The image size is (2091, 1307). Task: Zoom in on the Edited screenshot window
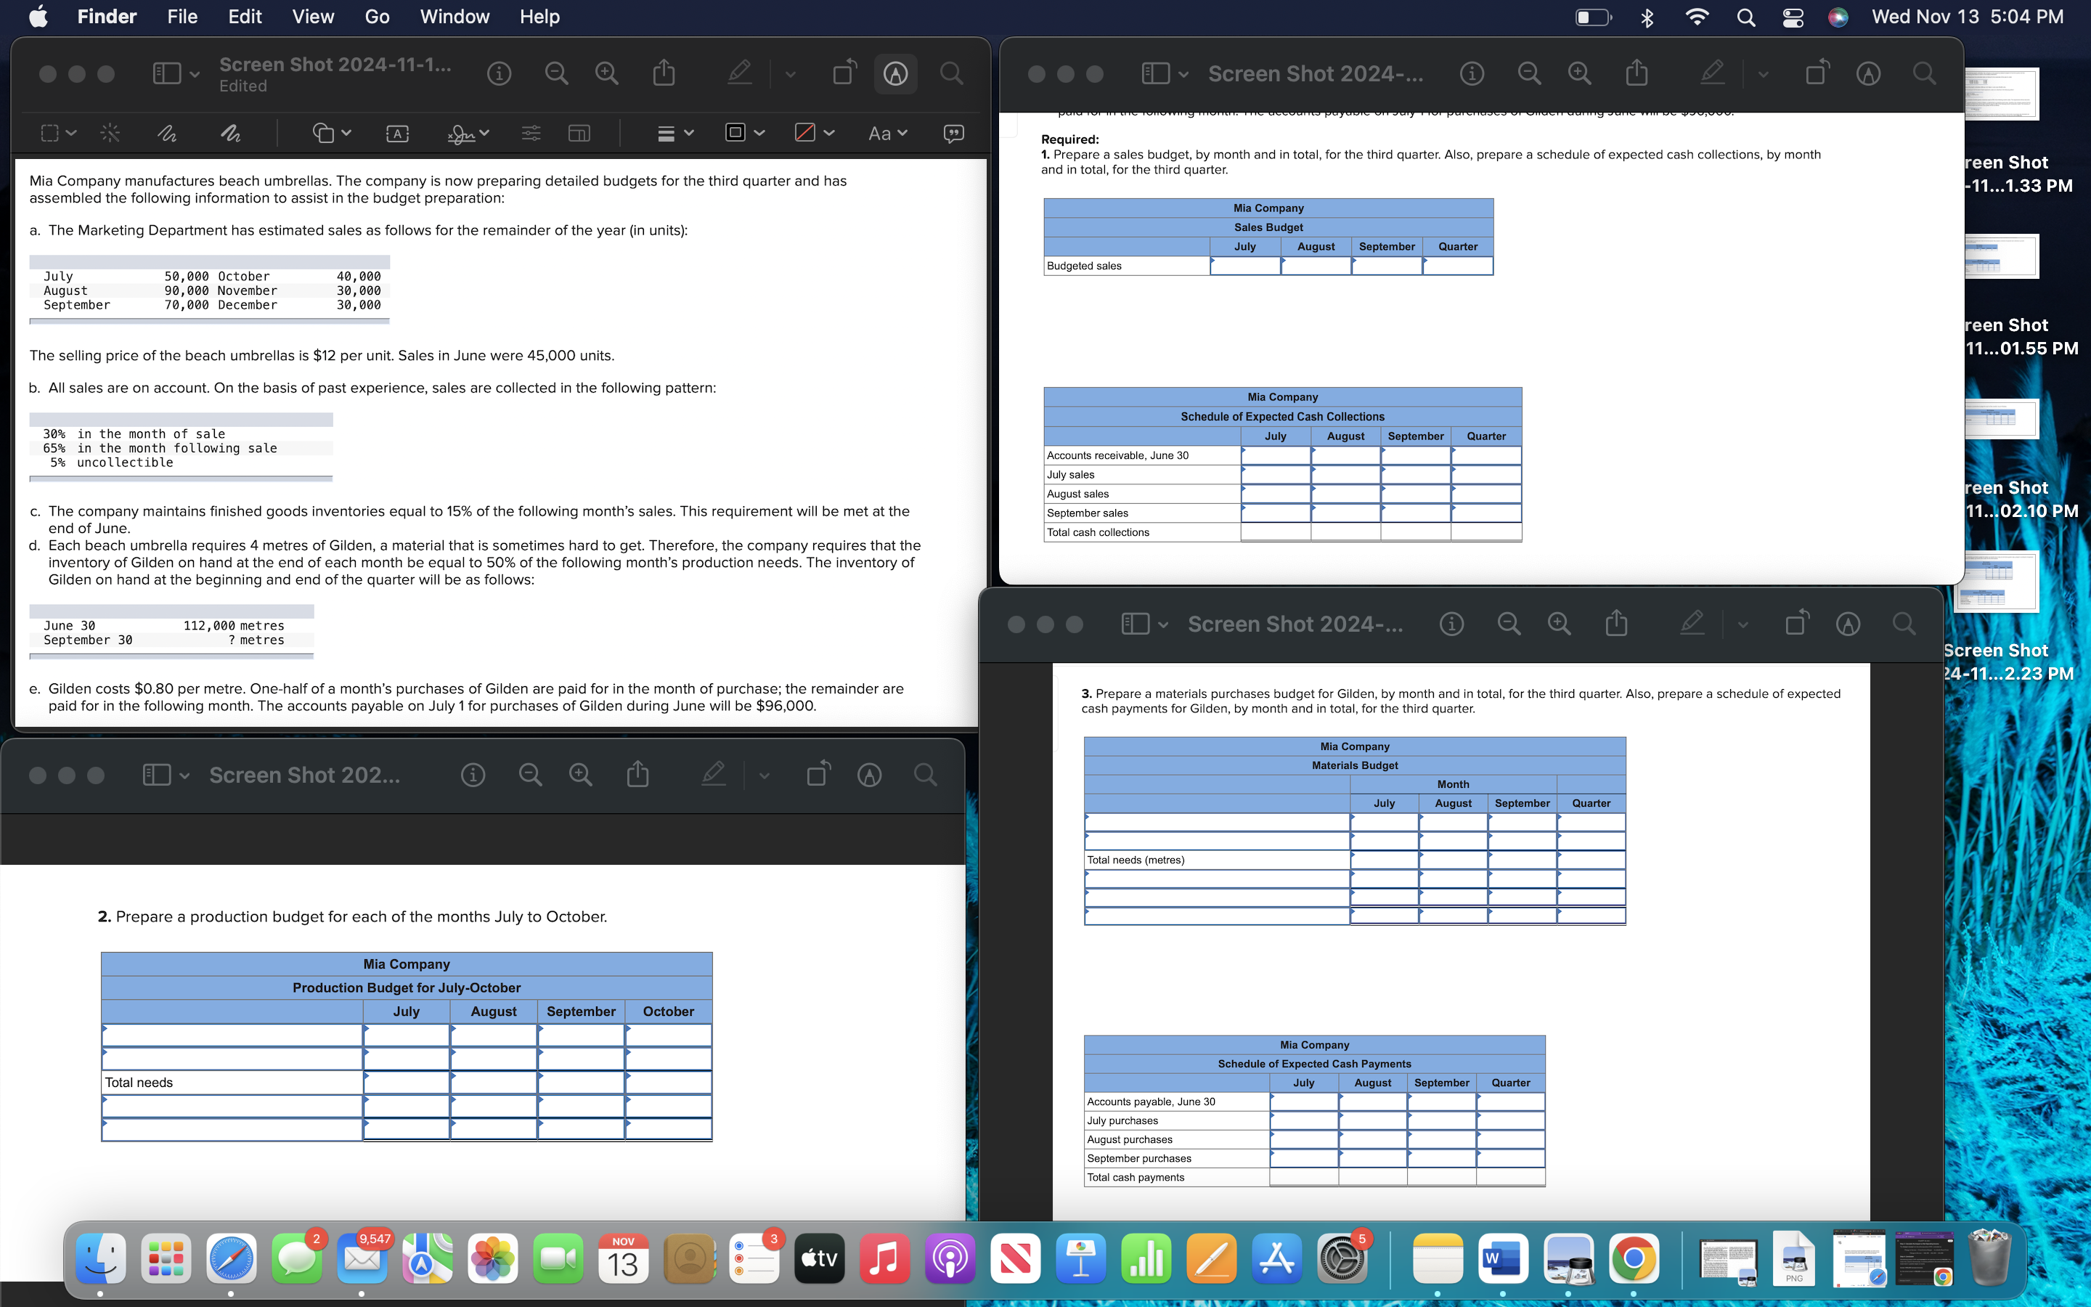(x=606, y=73)
